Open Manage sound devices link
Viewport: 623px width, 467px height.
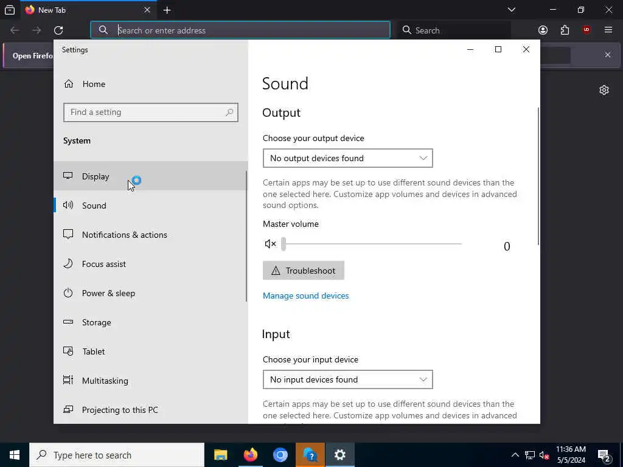(x=305, y=296)
